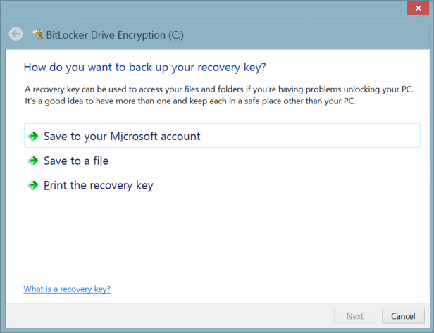Select the Save to a file option
The image size is (434, 333).
pyautogui.click(x=76, y=161)
